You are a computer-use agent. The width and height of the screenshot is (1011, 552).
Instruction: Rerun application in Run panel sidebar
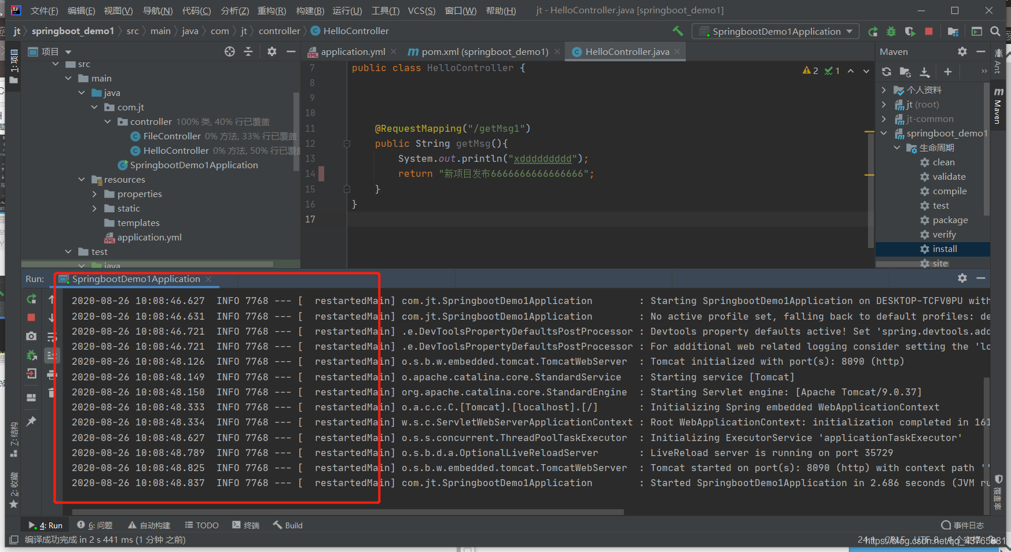pos(31,299)
